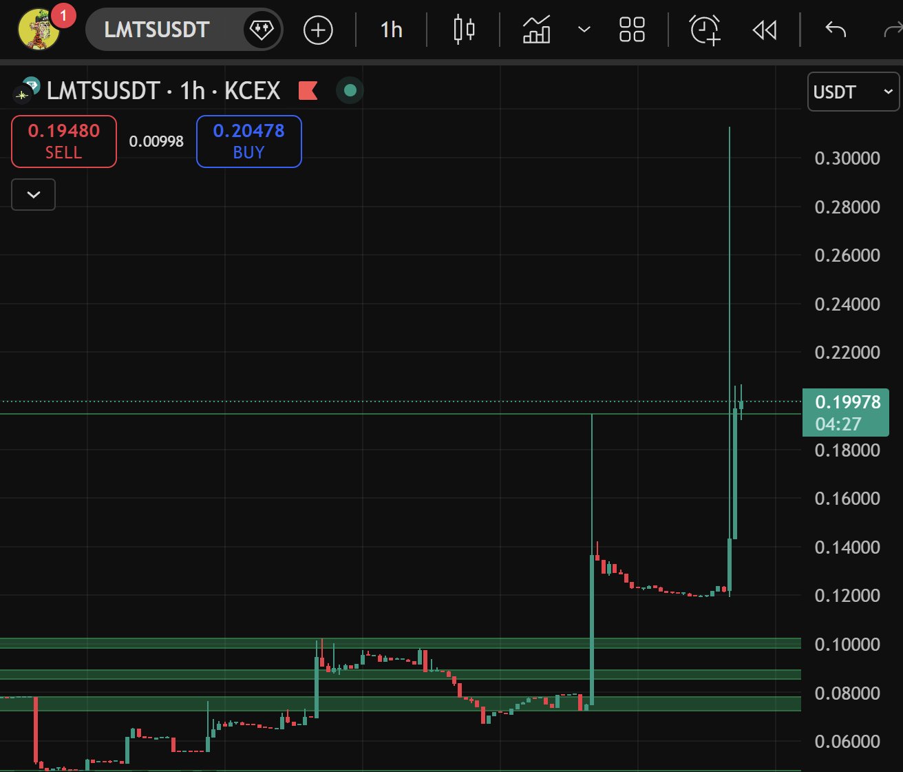Image resolution: width=903 pixels, height=772 pixels.
Task: Click the LMTSUSDT · 1h · KCEX chart title
Action: pyautogui.click(x=163, y=90)
